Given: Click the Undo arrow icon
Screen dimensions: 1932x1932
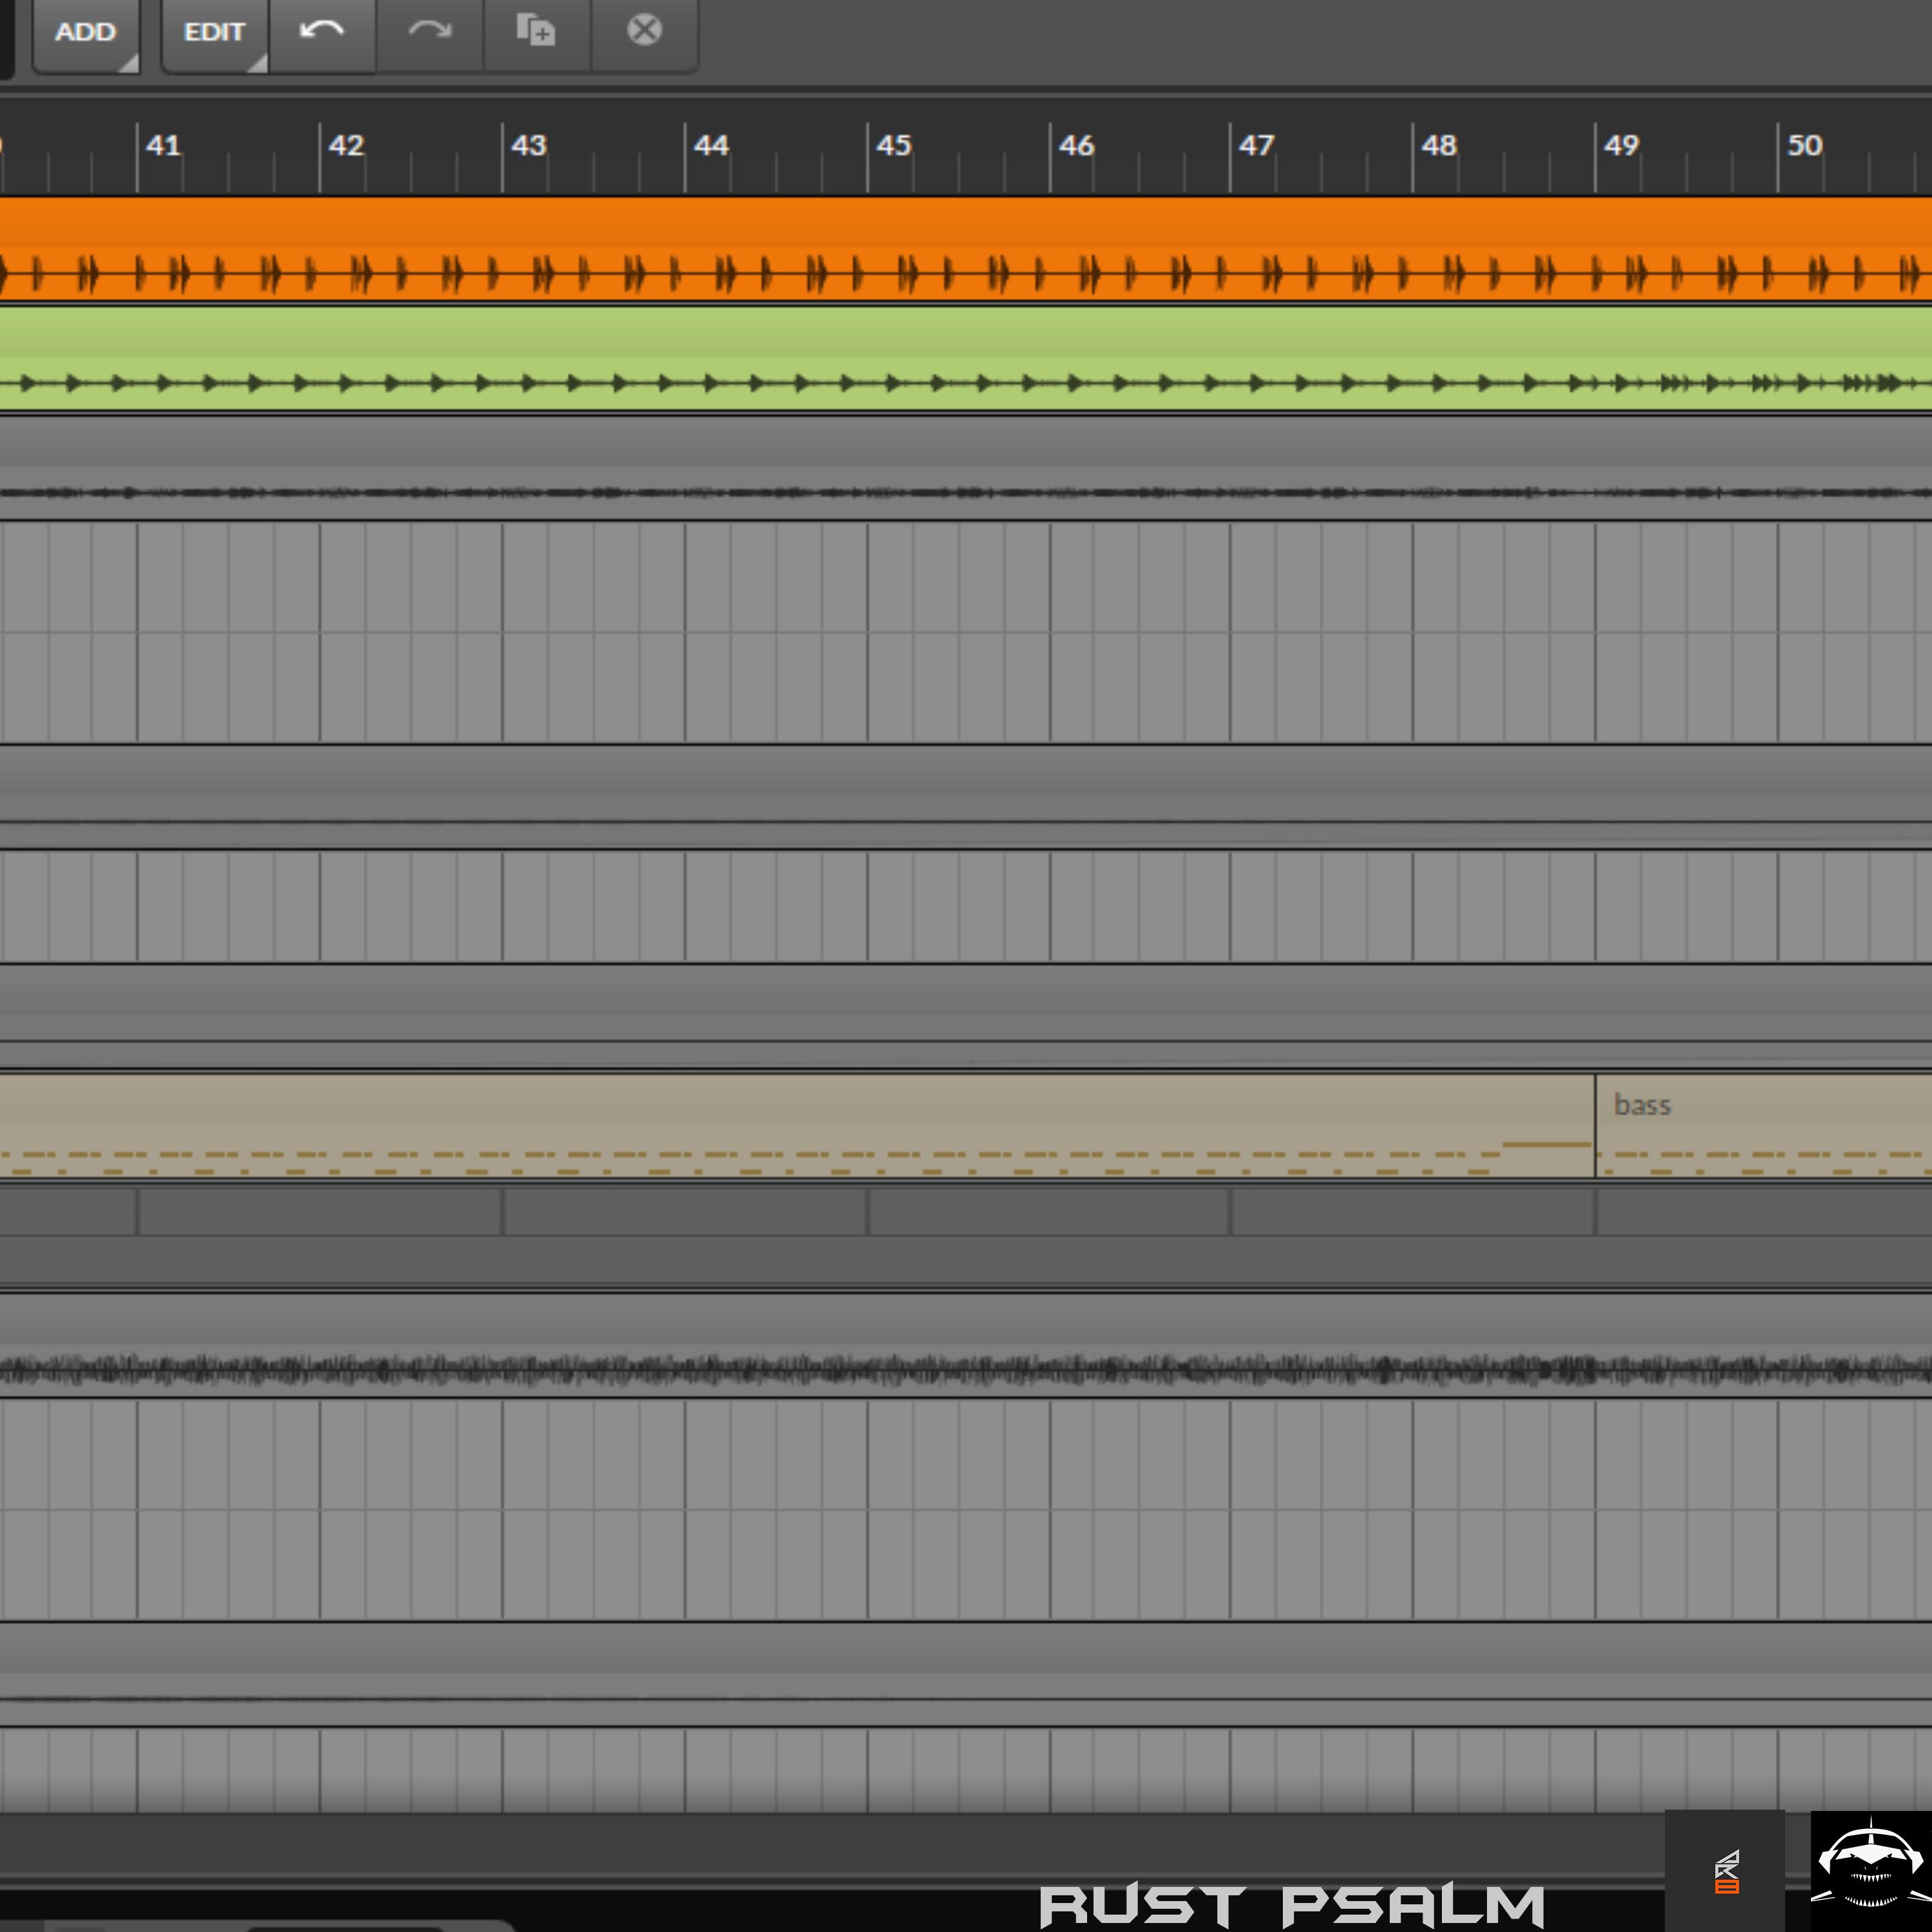Looking at the screenshot, I should coord(321,31).
